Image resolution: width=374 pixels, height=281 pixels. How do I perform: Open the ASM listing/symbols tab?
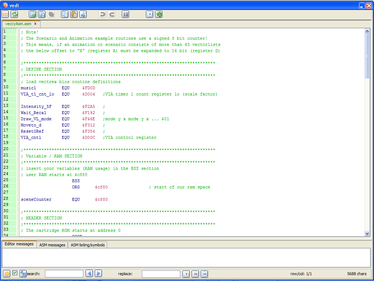(88, 245)
